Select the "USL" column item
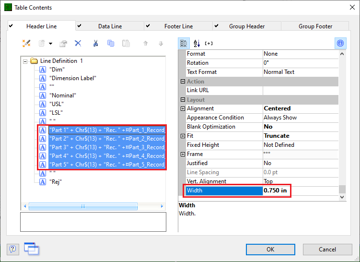The height and width of the screenshot is (262, 360). coord(57,104)
